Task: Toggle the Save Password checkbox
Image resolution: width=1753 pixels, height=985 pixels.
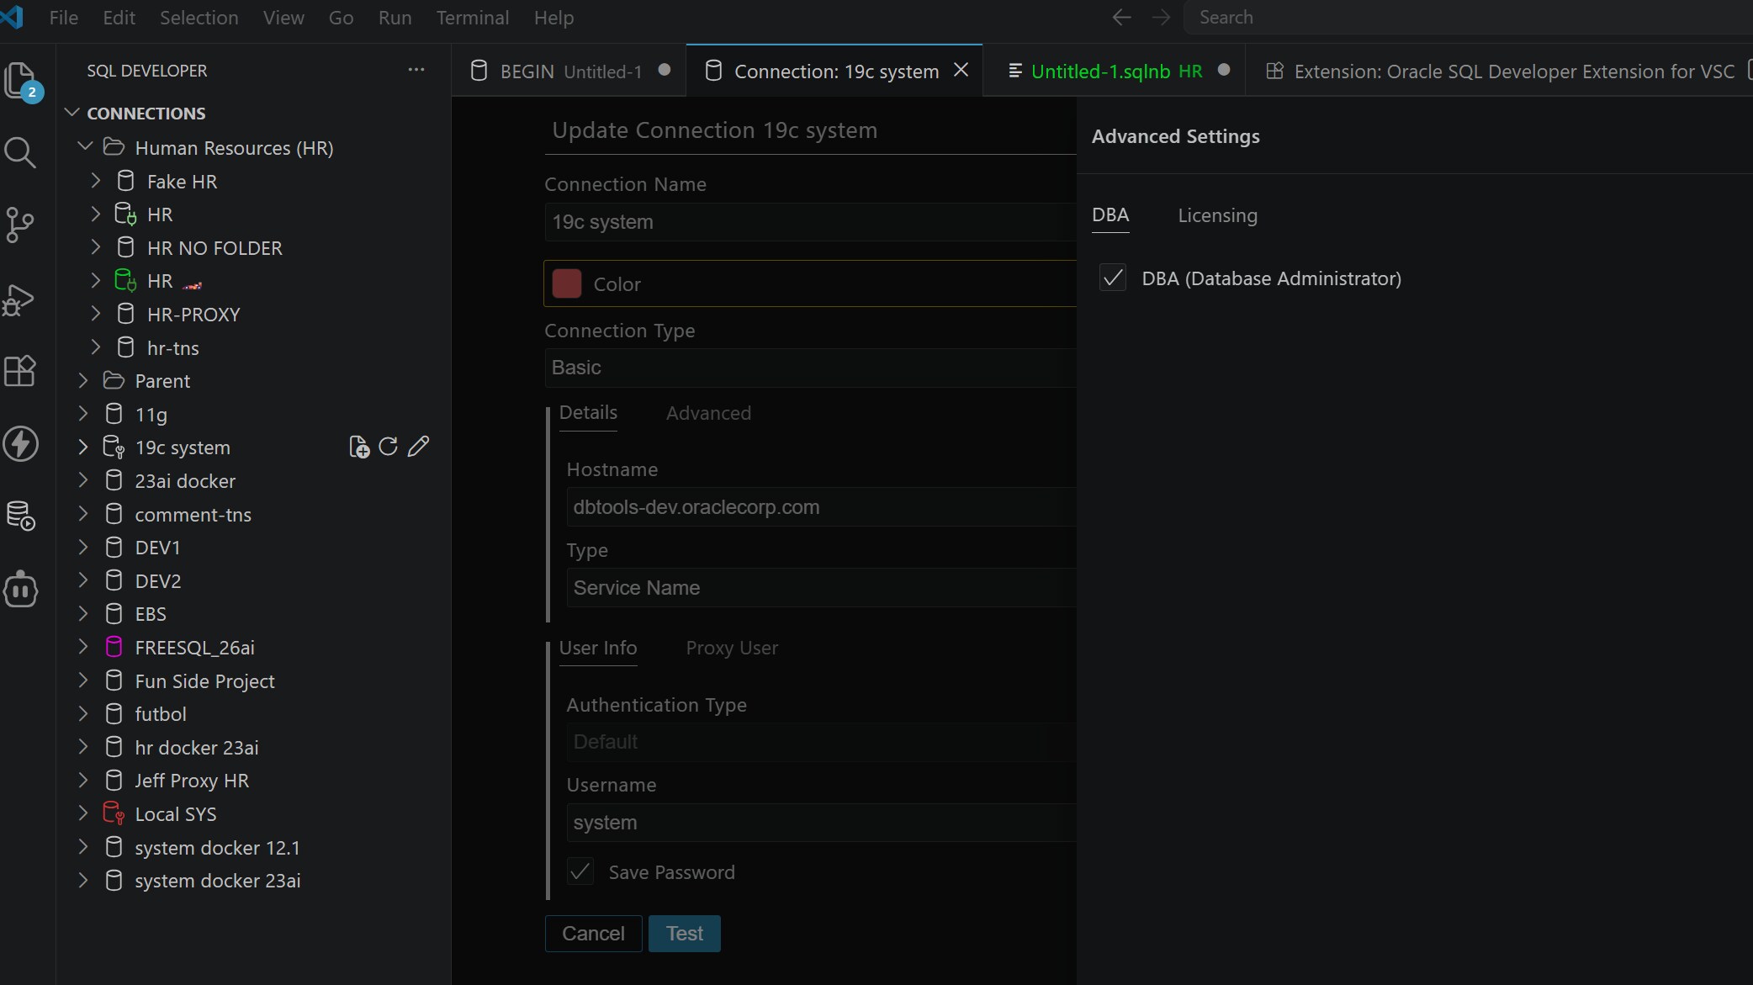Action: (x=580, y=871)
